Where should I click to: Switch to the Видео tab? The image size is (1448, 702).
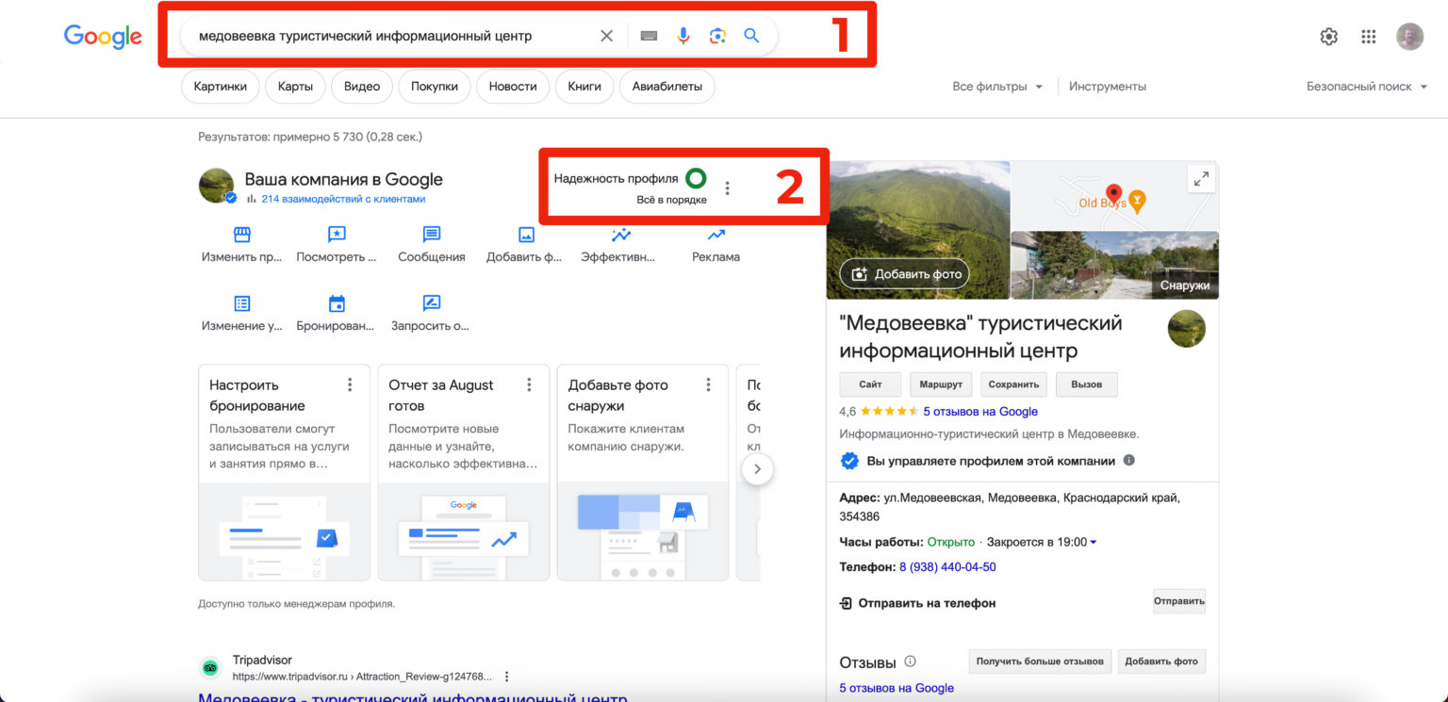coord(362,87)
